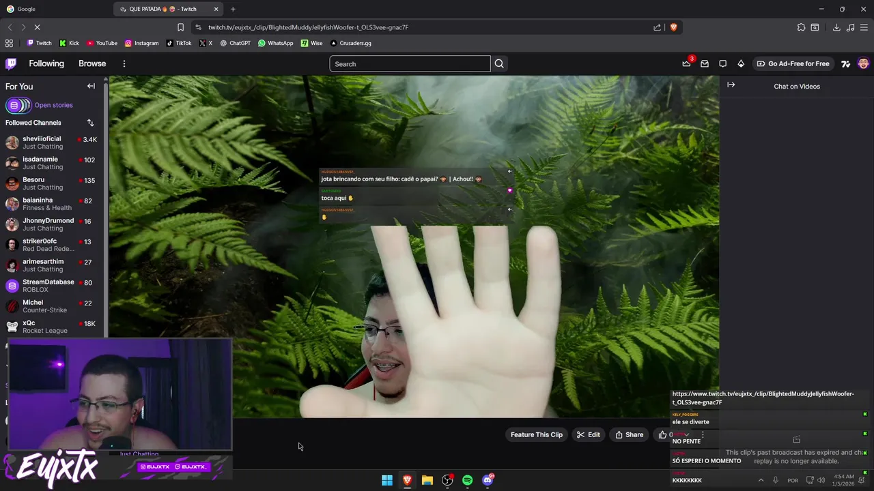
Task: Expand the chevron next to the like button
Action: 686,434
